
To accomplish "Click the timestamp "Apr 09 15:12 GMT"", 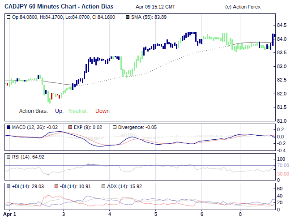I will coord(155,7).
